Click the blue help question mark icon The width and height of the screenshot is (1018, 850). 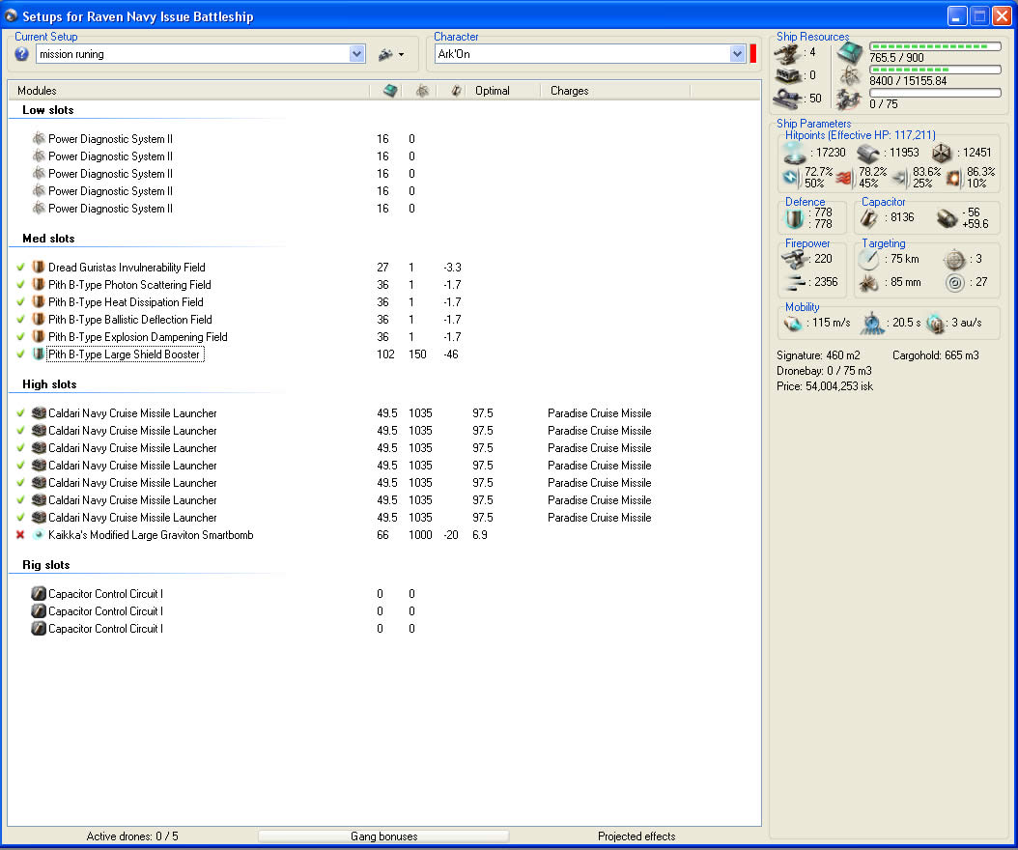(x=21, y=54)
